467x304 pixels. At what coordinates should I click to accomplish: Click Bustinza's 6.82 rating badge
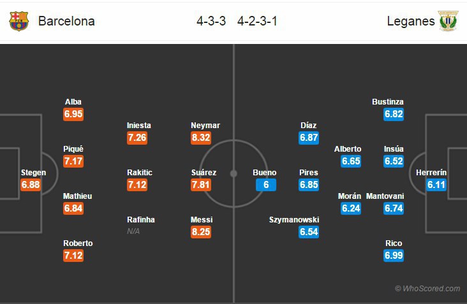click(394, 114)
